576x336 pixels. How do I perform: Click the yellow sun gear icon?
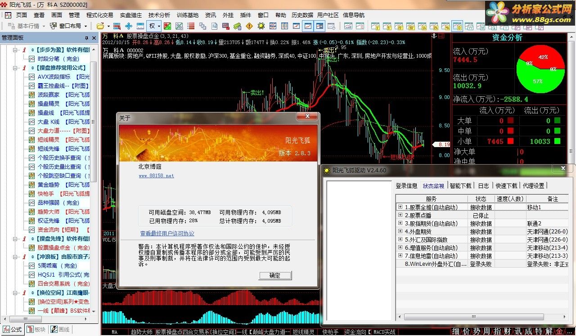261,26
